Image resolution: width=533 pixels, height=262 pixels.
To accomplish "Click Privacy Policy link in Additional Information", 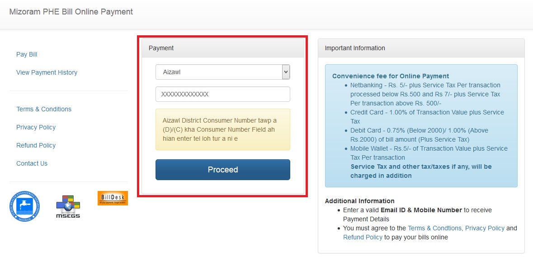I will [x=485, y=228].
